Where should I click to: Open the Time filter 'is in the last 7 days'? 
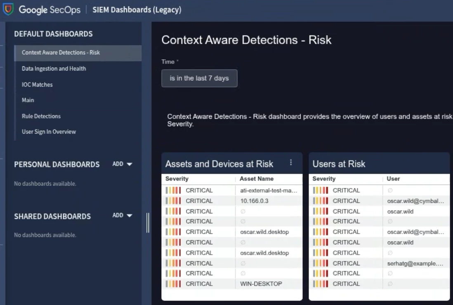point(199,78)
